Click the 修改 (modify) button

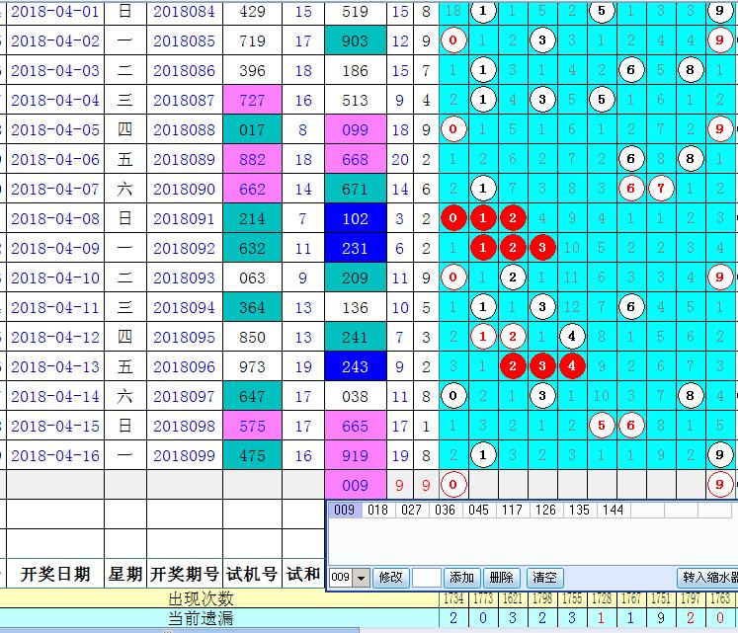[x=390, y=578]
